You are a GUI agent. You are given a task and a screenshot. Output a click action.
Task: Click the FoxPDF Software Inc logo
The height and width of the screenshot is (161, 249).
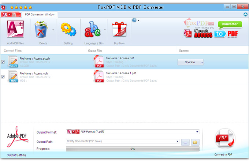199,24
